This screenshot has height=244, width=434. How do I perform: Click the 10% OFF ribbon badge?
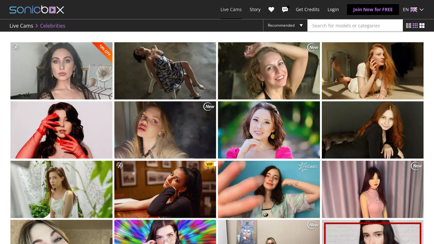tap(105, 50)
